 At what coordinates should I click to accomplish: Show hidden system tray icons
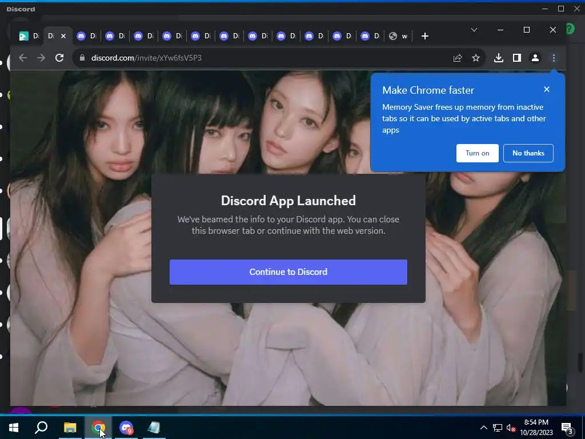(x=483, y=428)
